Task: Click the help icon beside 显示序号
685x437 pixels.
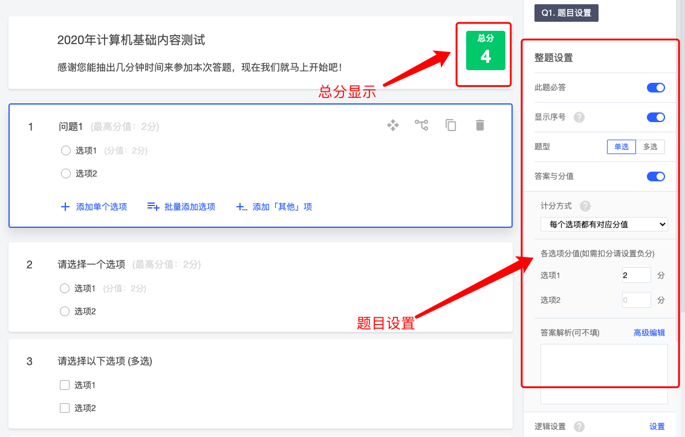Action: 579,117
